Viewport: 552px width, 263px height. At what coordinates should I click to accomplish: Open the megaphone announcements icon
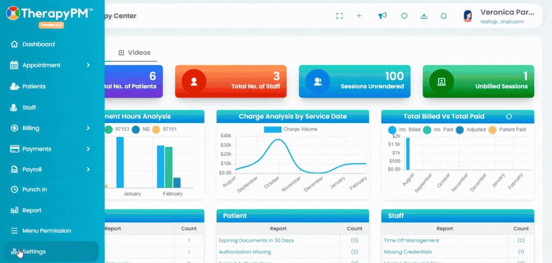click(383, 16)
